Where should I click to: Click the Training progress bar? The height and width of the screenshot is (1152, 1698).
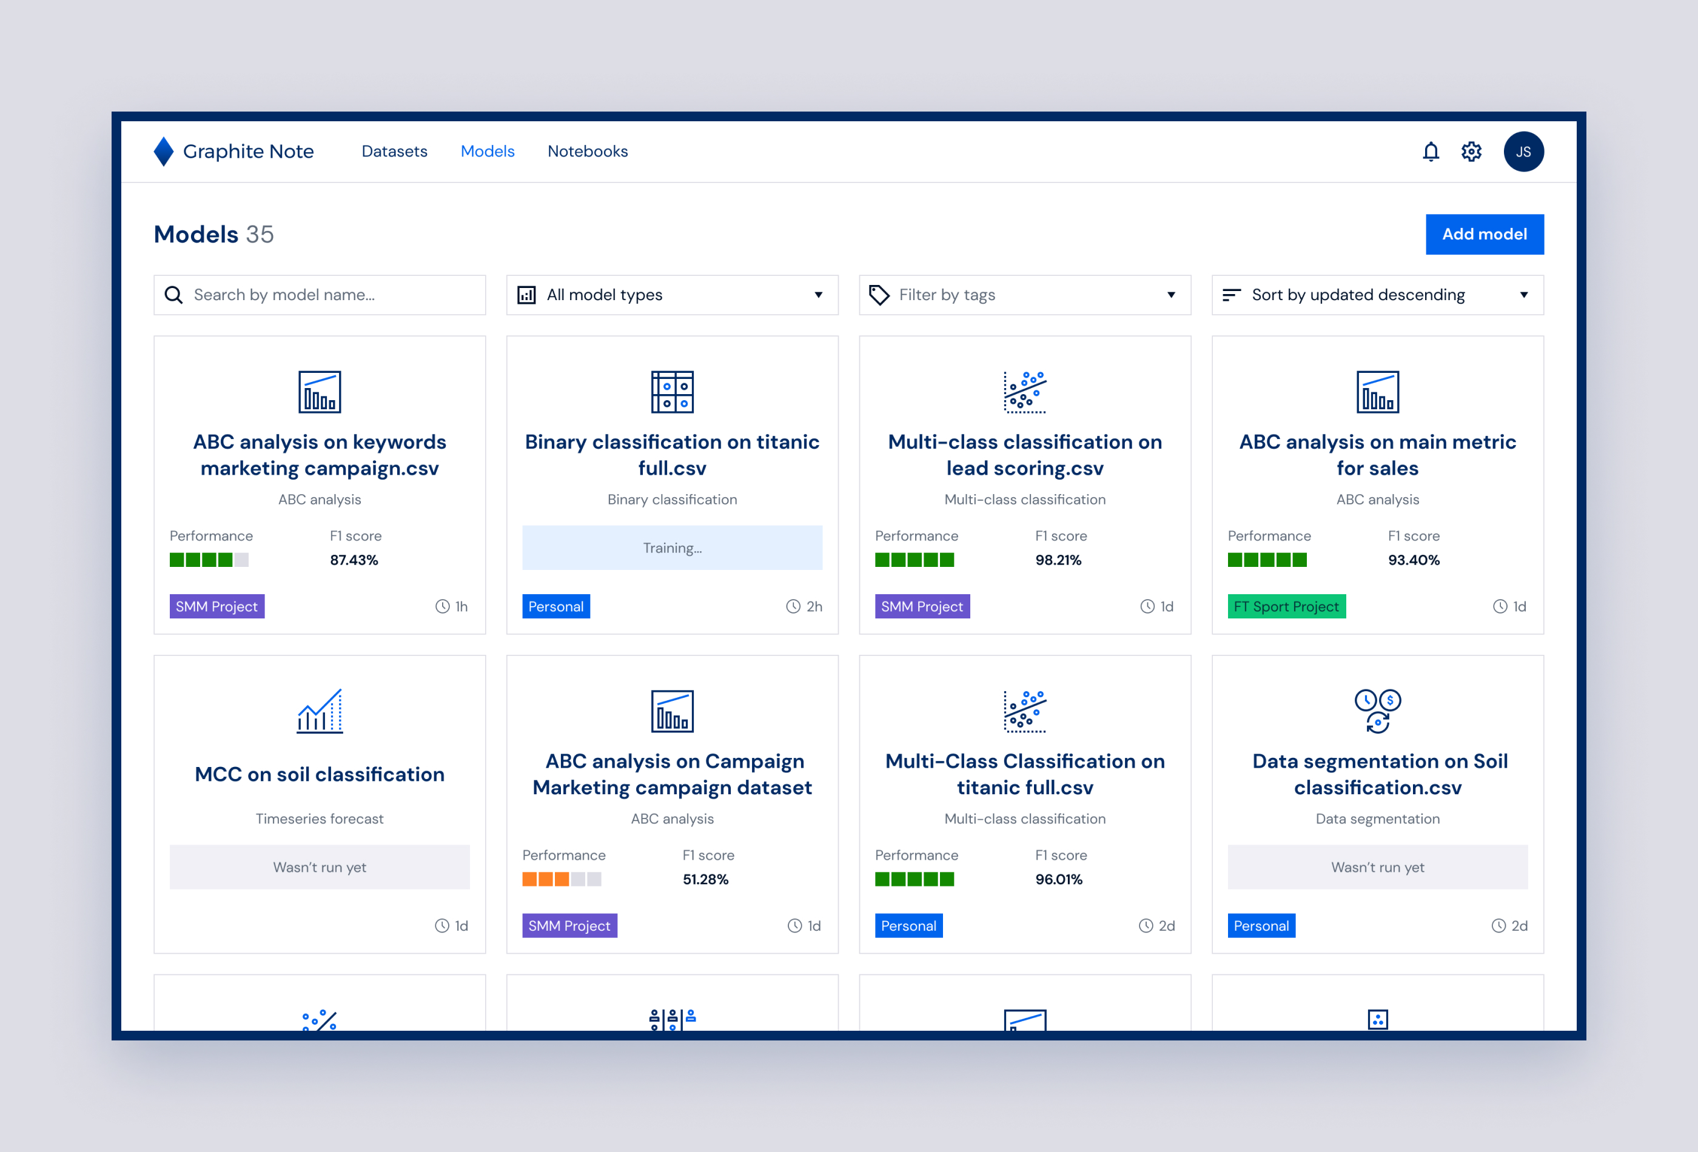[x=672, y=548]
